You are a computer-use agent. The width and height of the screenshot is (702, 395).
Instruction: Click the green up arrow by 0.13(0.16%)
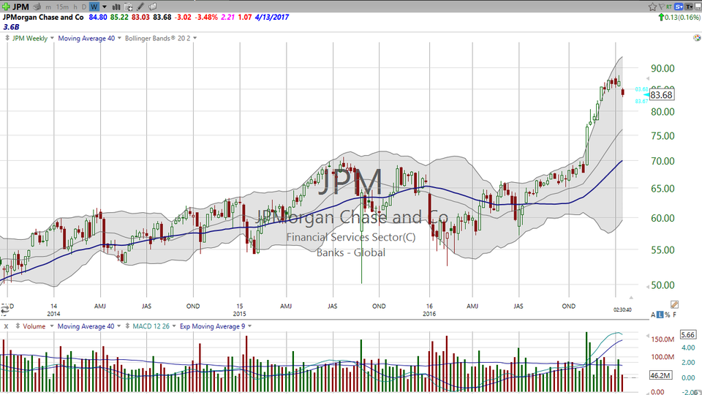coord(661,18)
